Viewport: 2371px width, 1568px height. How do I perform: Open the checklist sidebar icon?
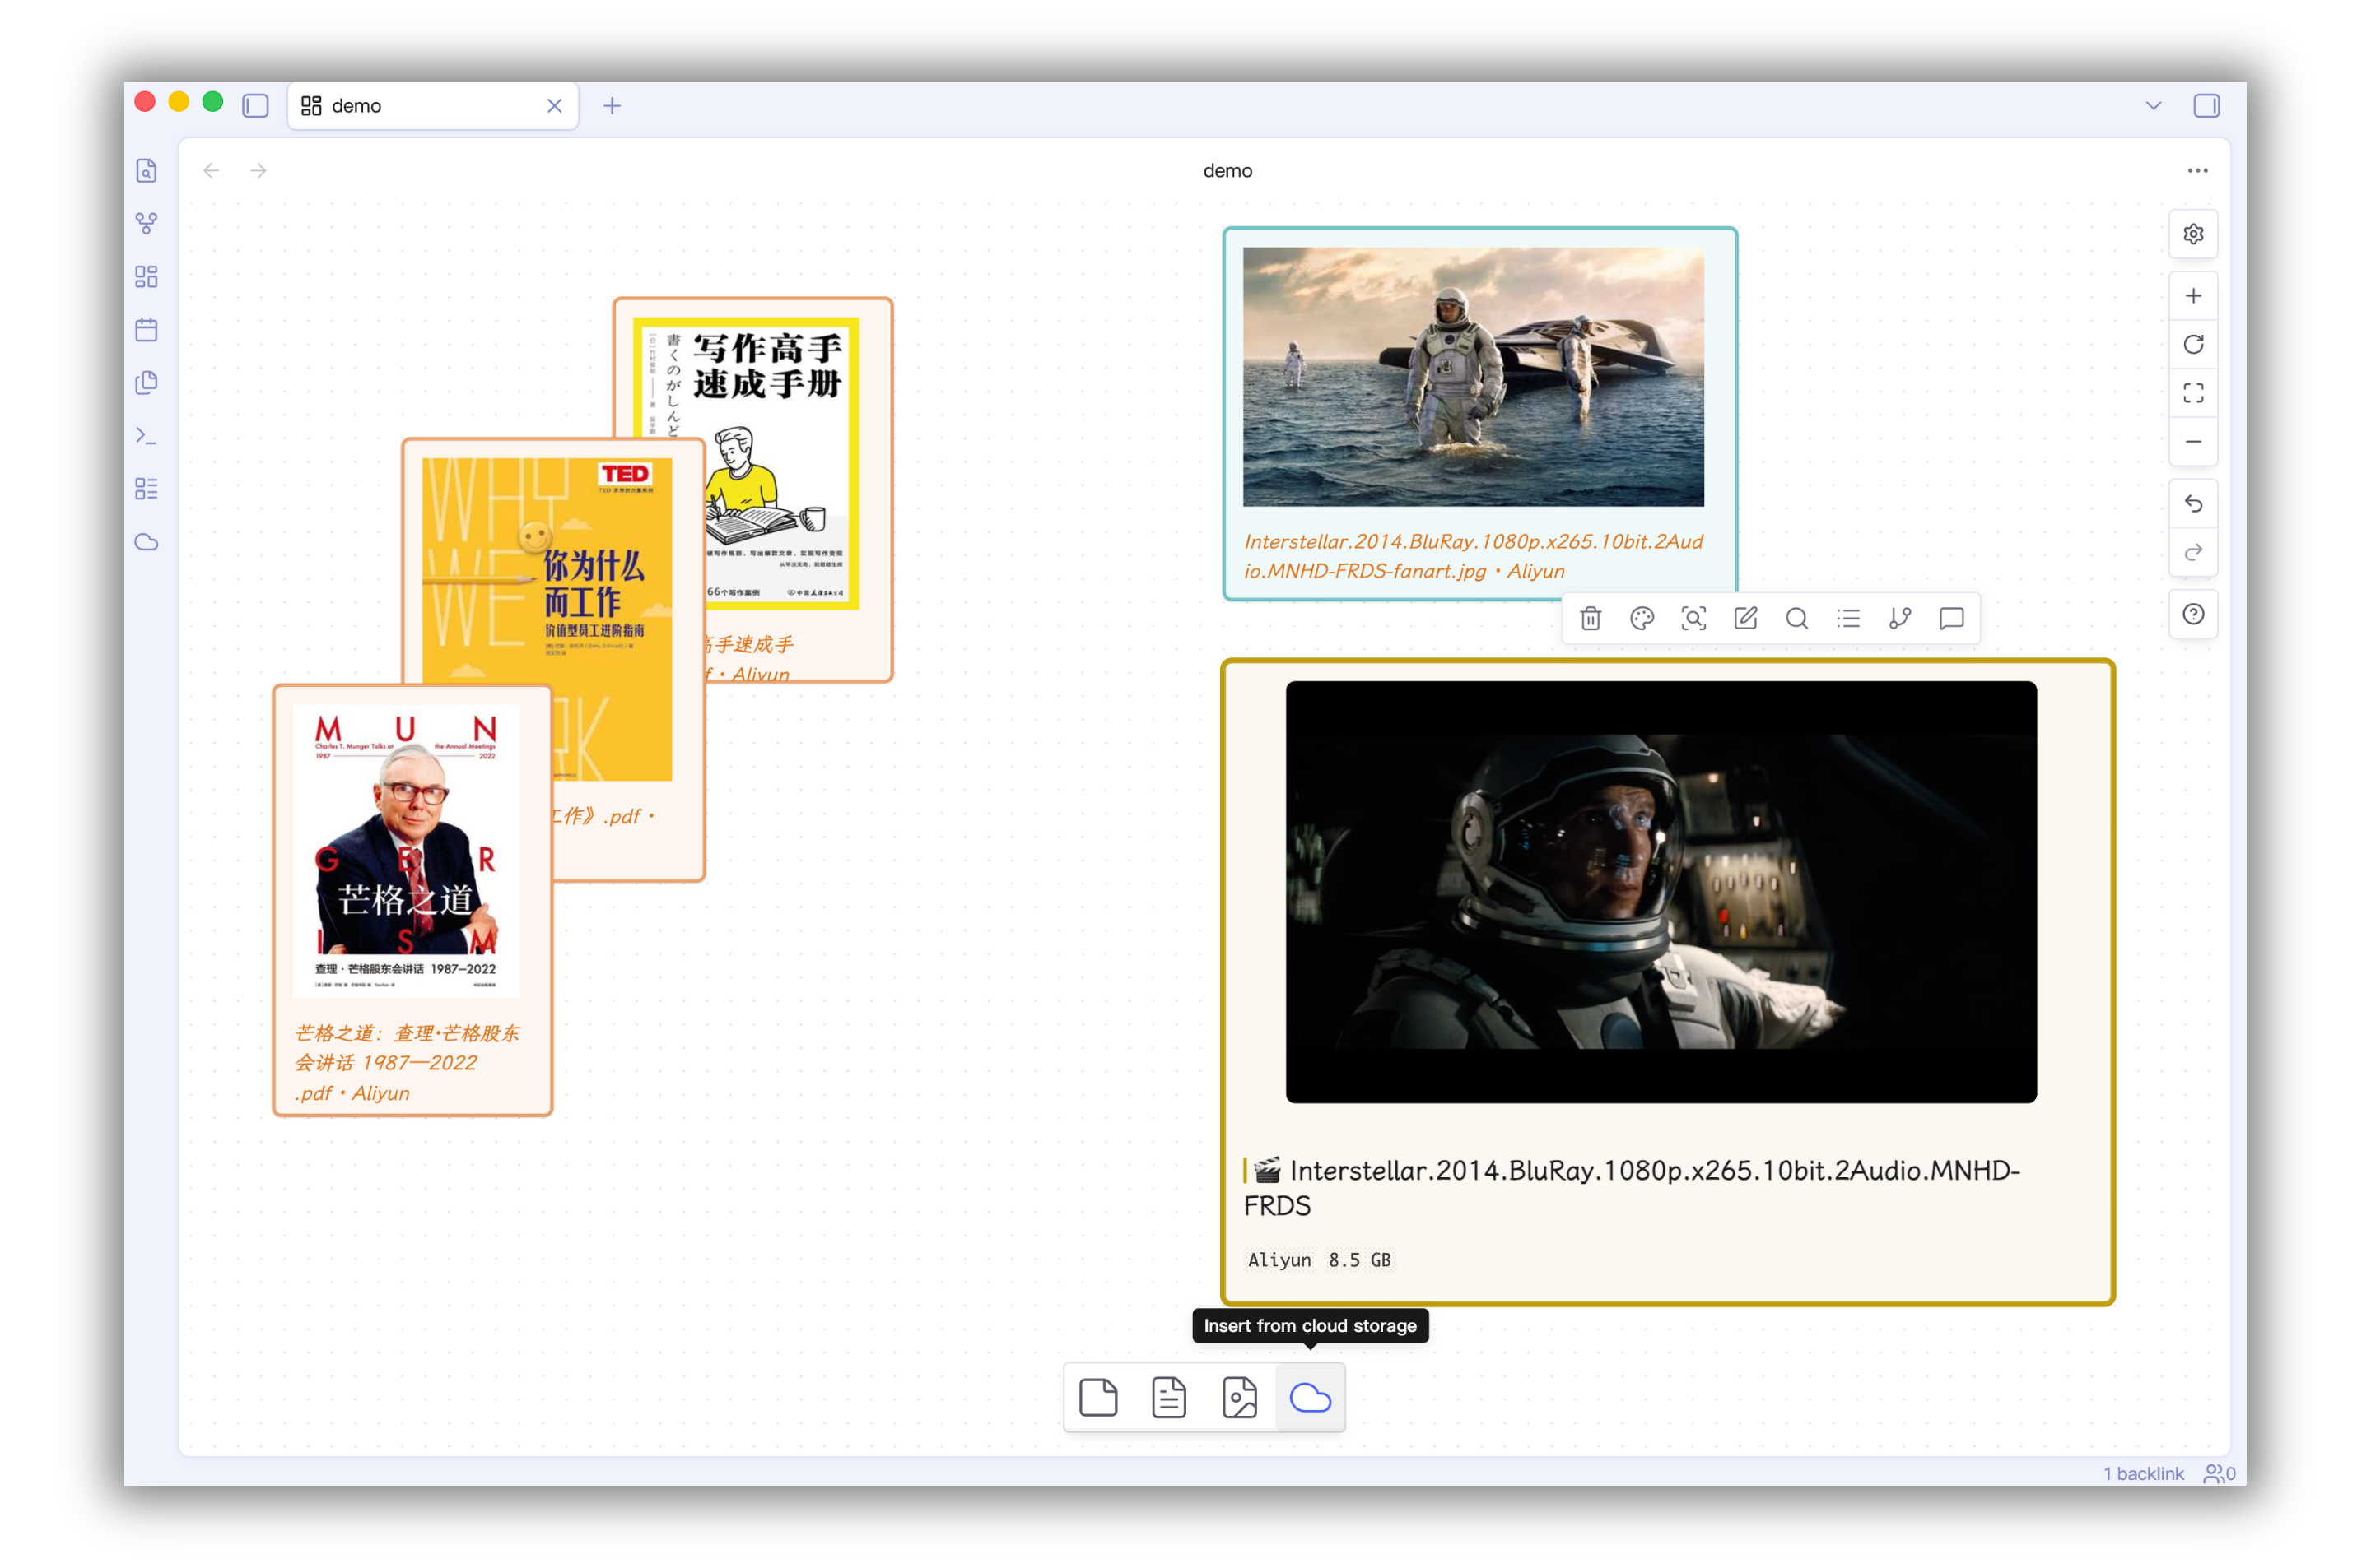pyautogui.click(x=147, y=489)
